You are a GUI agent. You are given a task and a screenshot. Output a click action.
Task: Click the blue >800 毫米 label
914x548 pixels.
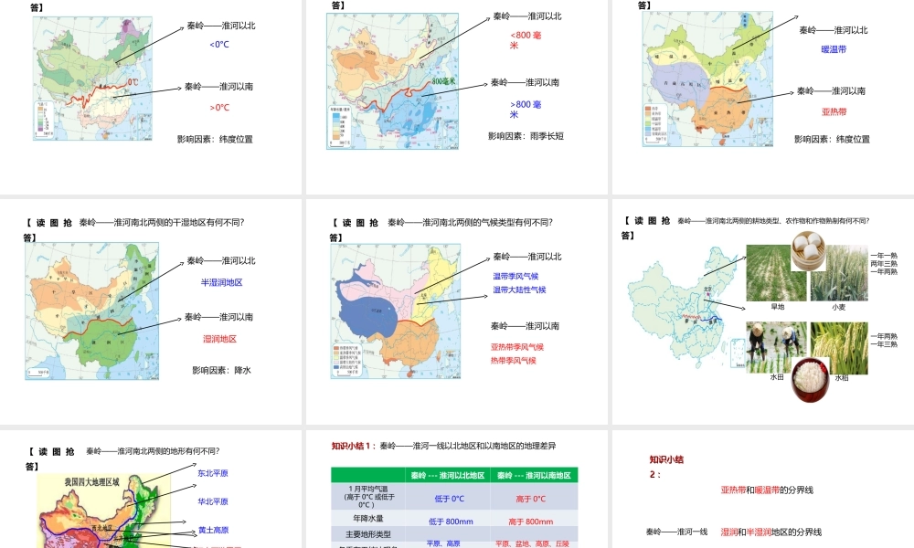(526, 110)
